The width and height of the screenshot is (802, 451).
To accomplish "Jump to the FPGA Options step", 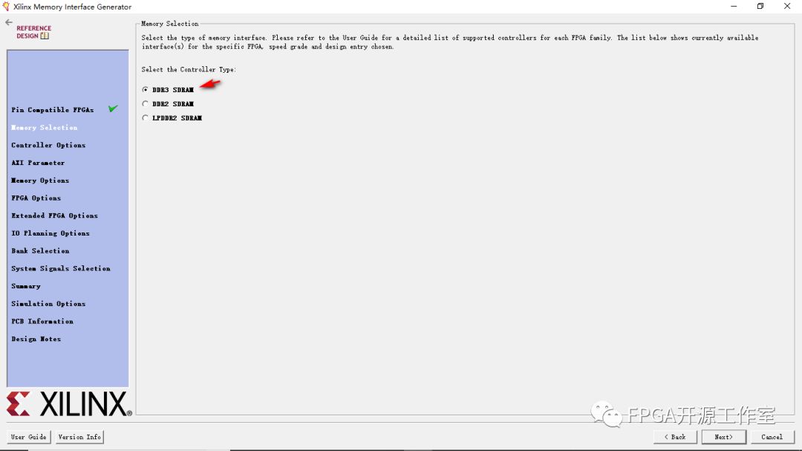I will [x=36, y=198].
